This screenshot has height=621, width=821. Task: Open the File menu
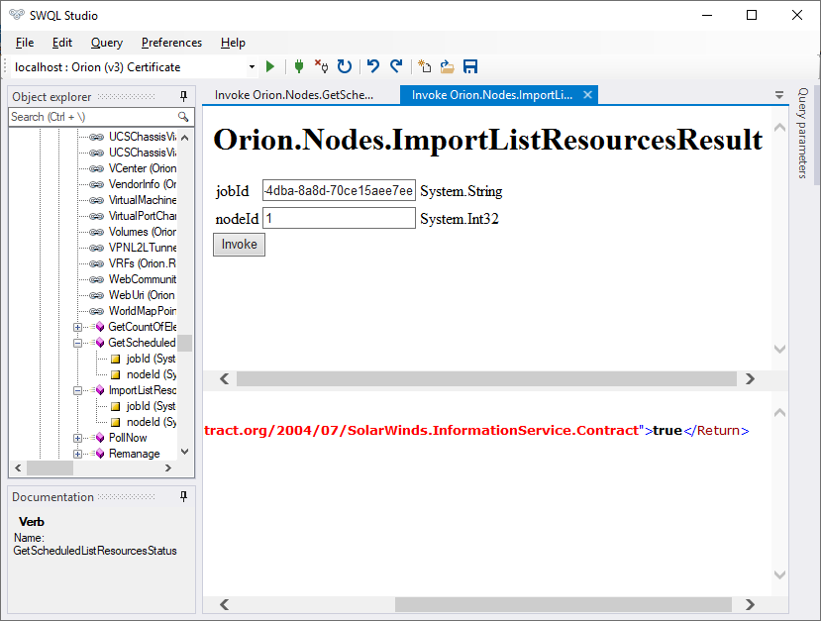(25, 43)
